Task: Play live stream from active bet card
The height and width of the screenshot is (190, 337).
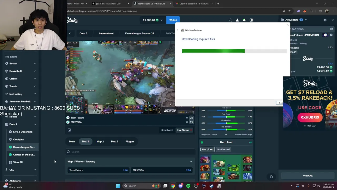Action: (325, 35)
